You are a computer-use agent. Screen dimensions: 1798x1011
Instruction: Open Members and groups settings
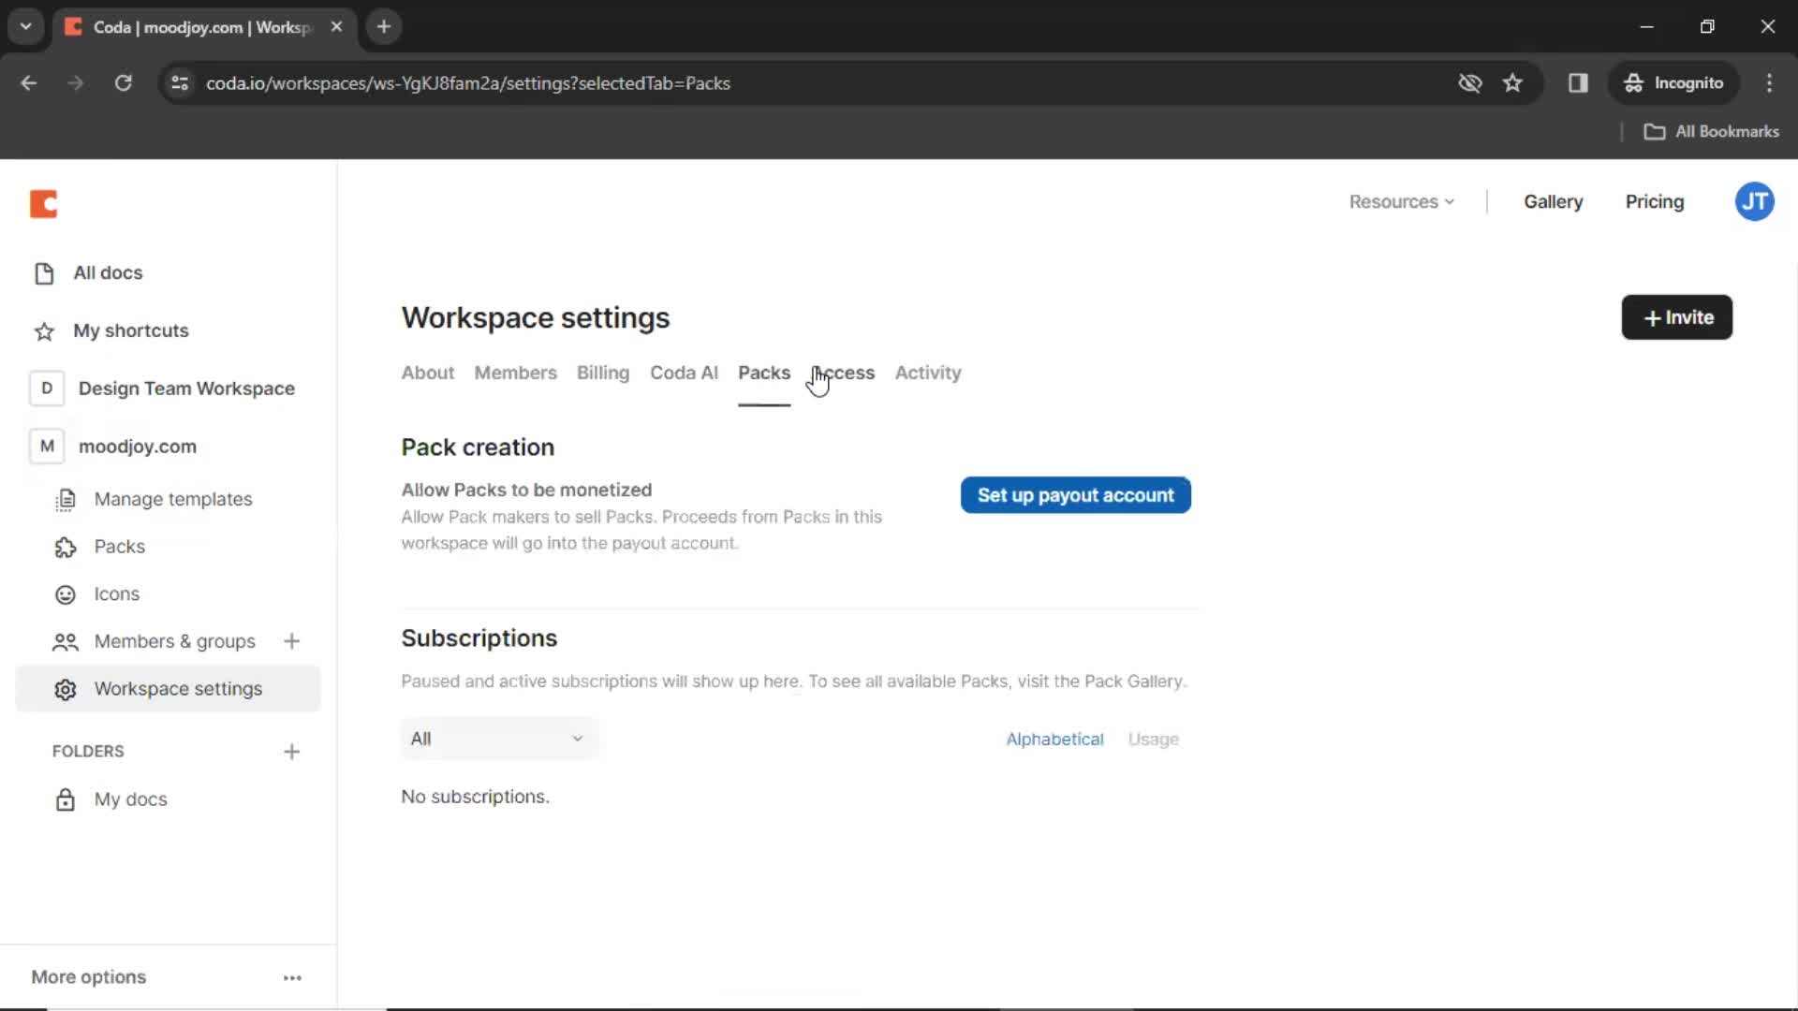[x=174, y=640]
